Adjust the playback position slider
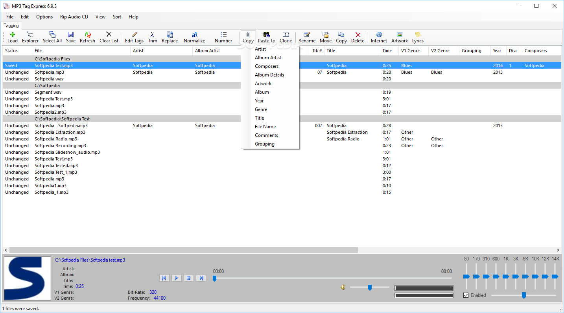Viewport: 564px width, 313px height. coord(214,278)
